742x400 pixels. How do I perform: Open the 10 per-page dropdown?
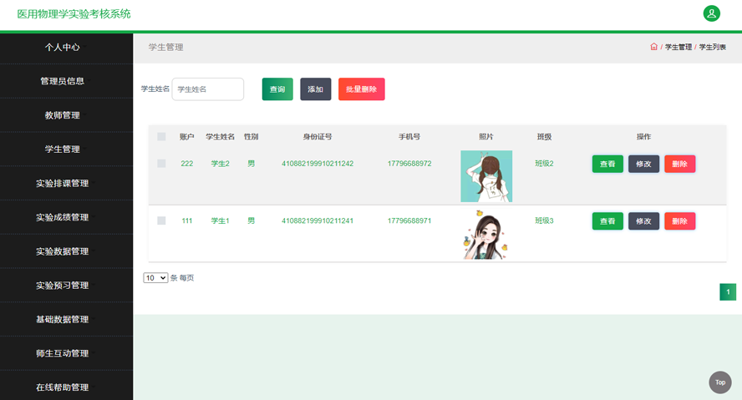coord(155,277)
